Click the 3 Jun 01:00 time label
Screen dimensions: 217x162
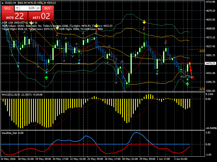tap(181, 159)
